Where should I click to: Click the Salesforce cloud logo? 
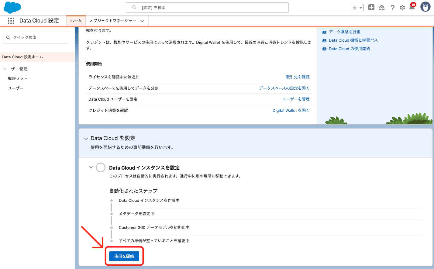[12, 7]
